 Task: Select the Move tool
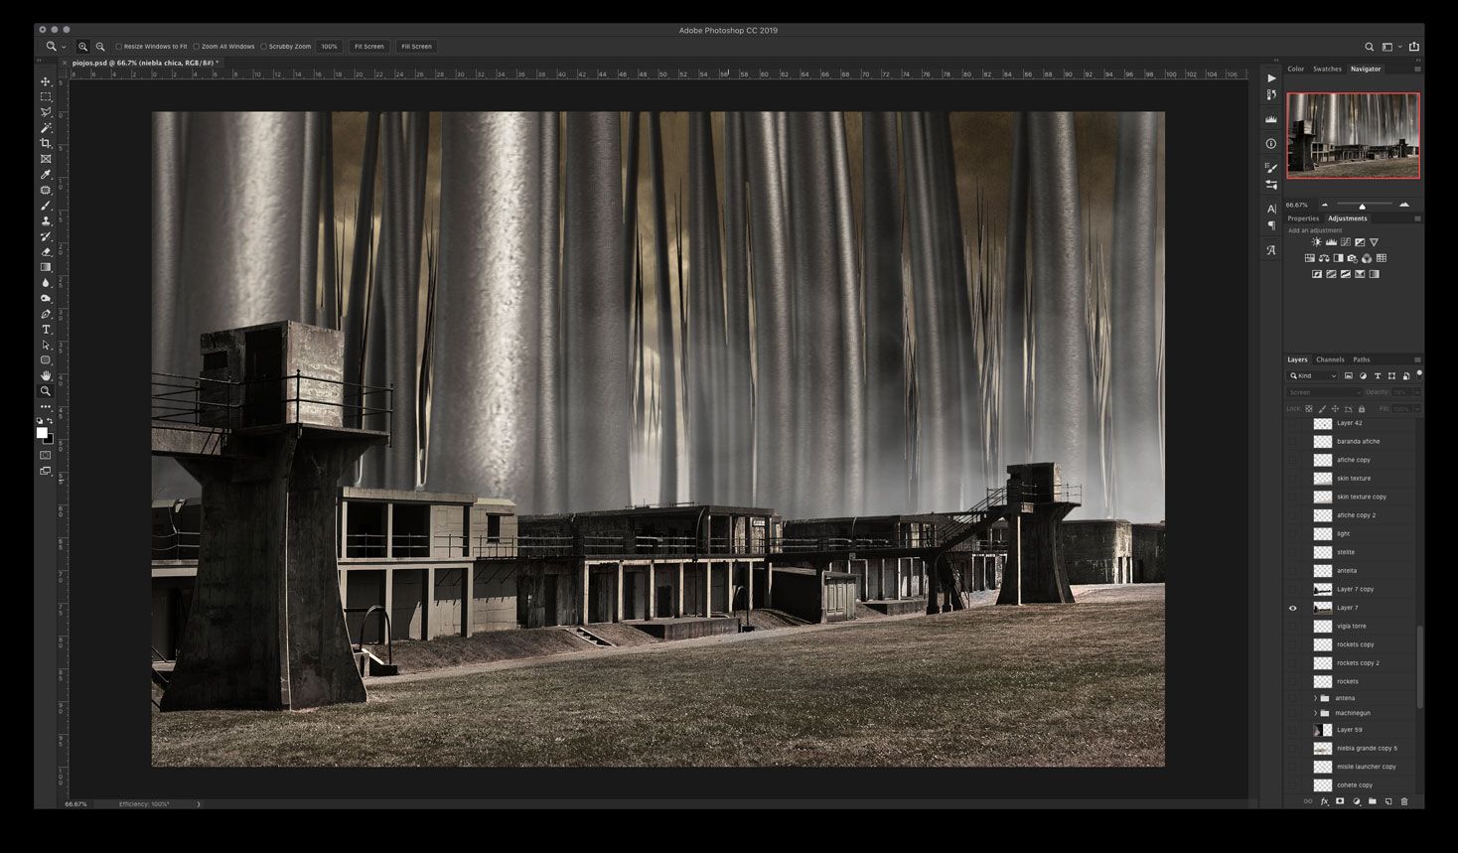pos(46,81)
